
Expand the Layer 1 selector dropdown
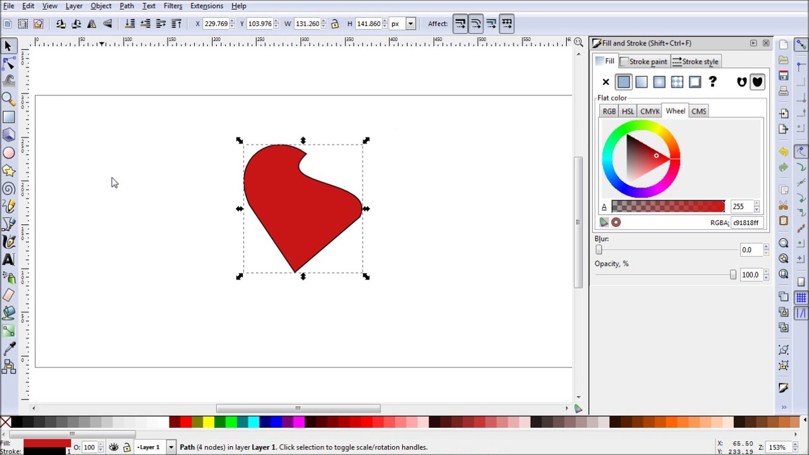click(x=171, y=447)
